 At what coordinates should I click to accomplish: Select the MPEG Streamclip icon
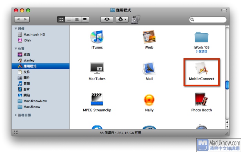[x=97, y=100]
